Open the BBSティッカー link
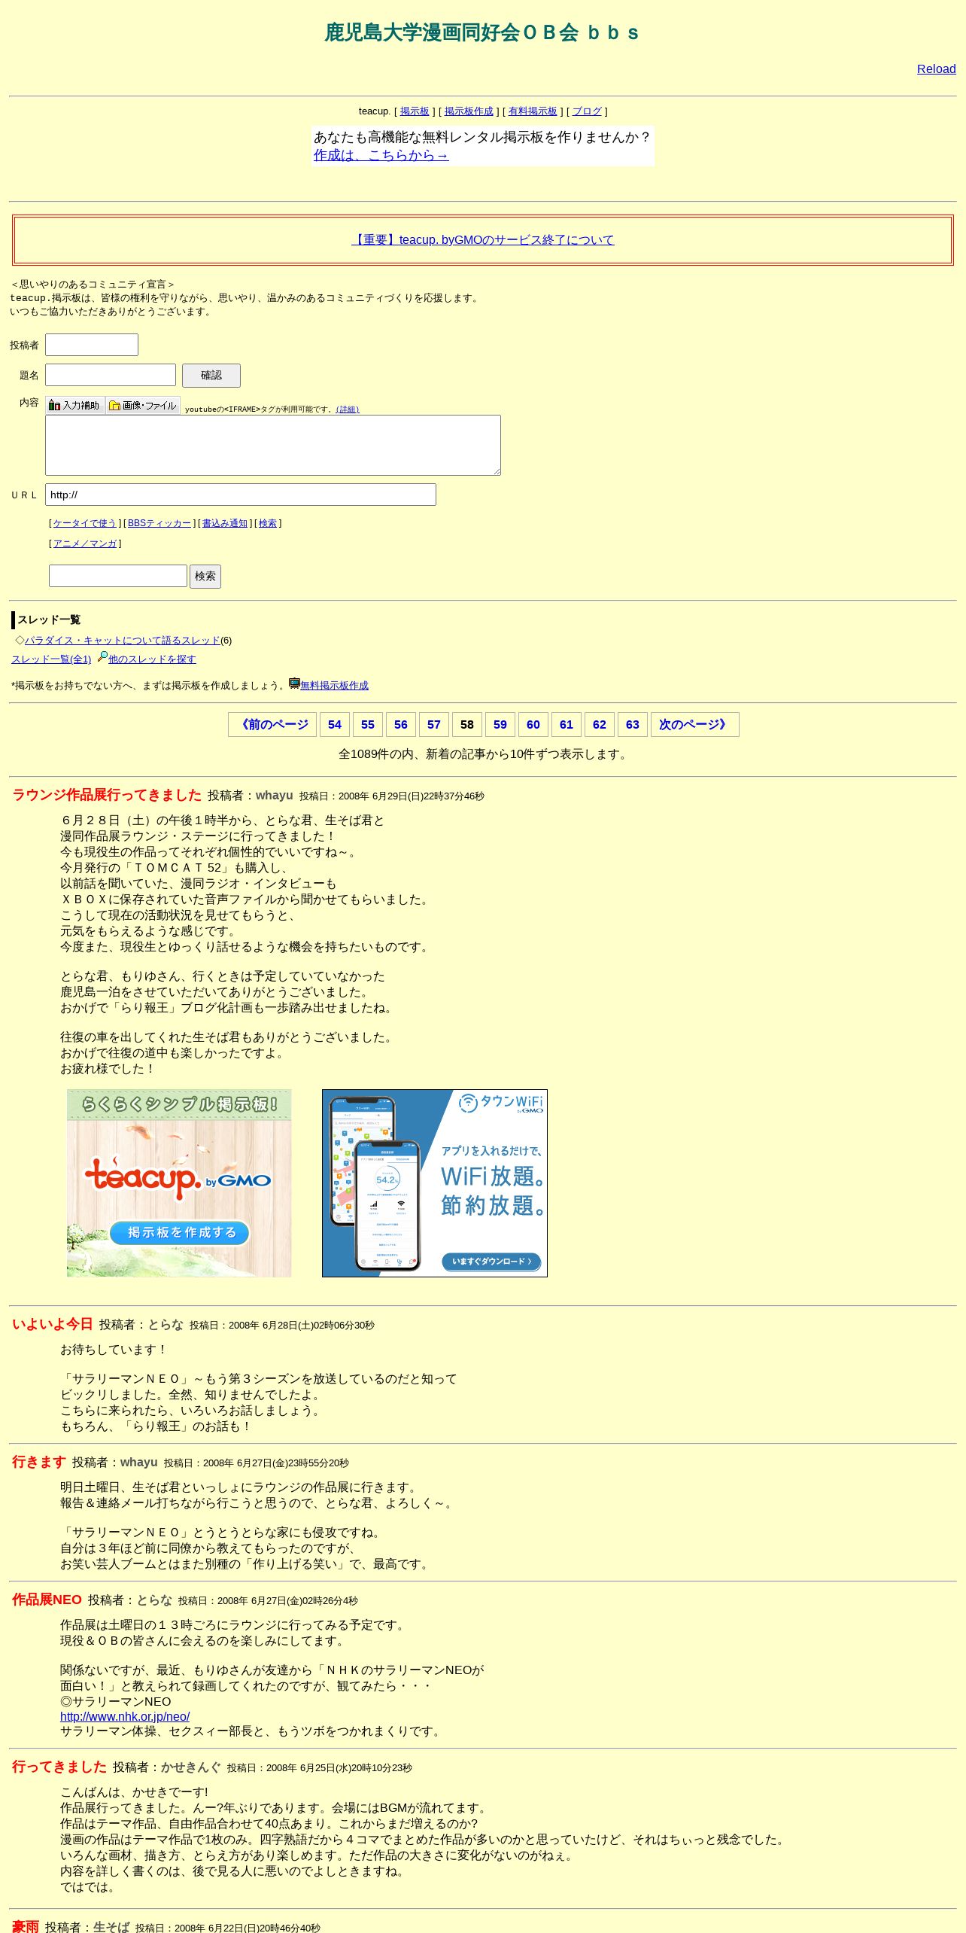 tap(159, 523)
